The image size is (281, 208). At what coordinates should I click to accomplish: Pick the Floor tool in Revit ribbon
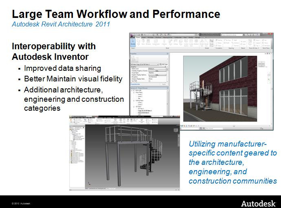click(x=181, y=42)
